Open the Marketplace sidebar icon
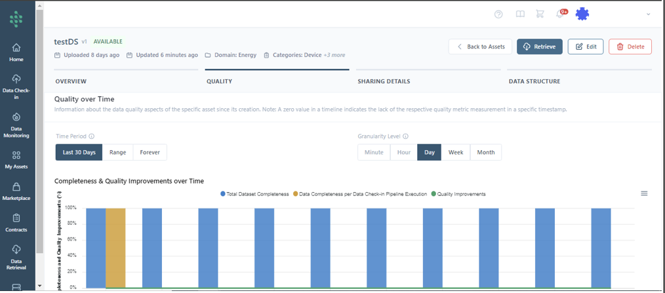This screenshot has width=665, height=293. (16, 191)
